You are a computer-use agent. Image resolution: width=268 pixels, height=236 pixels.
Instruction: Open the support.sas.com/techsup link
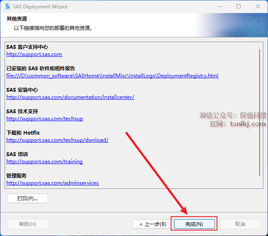pos(45,119)
